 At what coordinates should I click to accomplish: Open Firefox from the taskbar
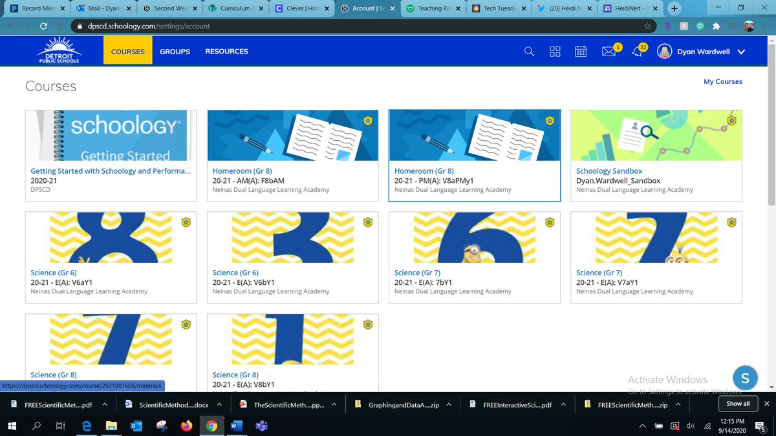[x=186, y=426]
